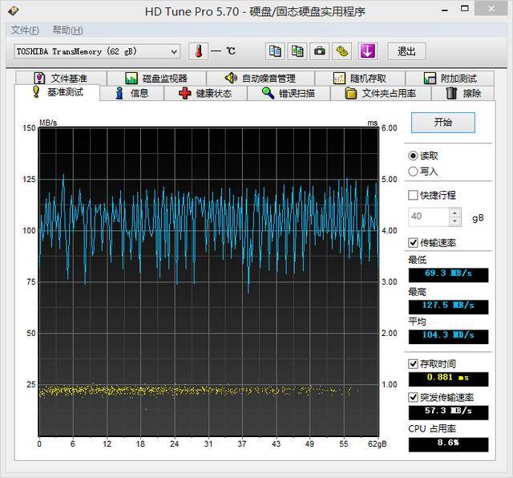
Task: Maximize the HD Tune Pro window
Action: point(464,9)
